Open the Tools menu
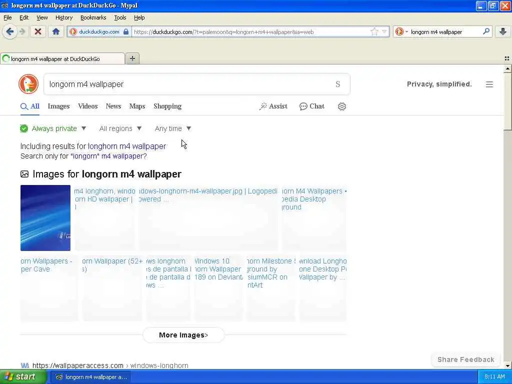 (x=120, y=17)
